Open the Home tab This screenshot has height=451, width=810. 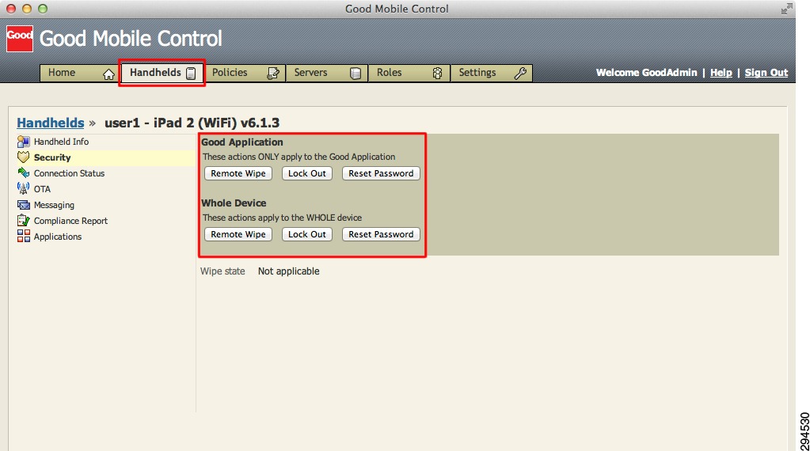click(79, 73)
